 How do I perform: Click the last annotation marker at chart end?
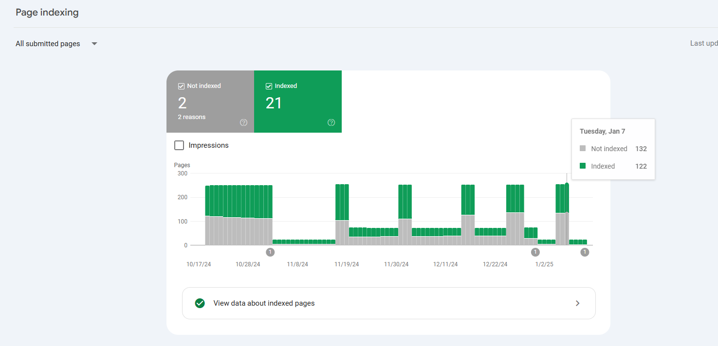click(x=585, y=252)
